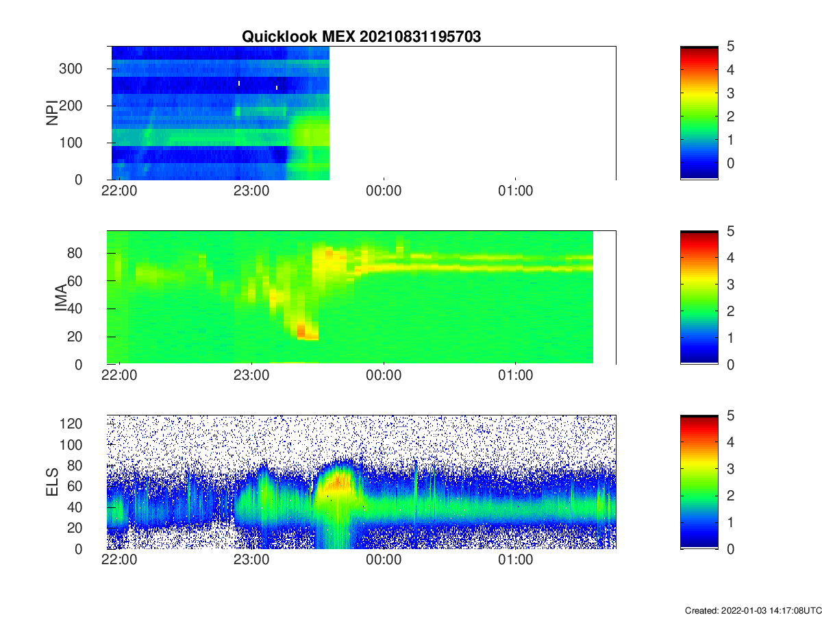The width and height of the screenshot is (822, 617).
Task: Click the '22:00' tick under the NPI panel
Action: click(120, 192)
